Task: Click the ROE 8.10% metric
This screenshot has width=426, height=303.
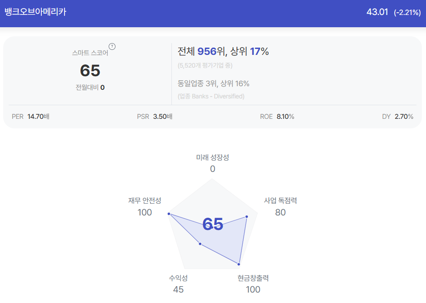Action: pyautogui.click(x=277, y=117)
